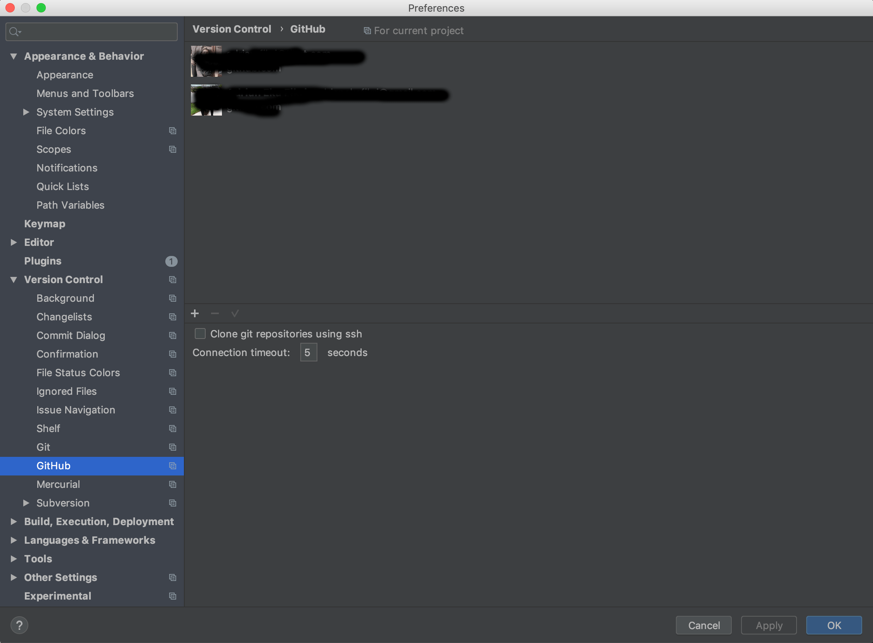The height and width of the screenshot is (643, 873).
Task: Select Notifications in the settings tree
Action: [x=67, y=168]
